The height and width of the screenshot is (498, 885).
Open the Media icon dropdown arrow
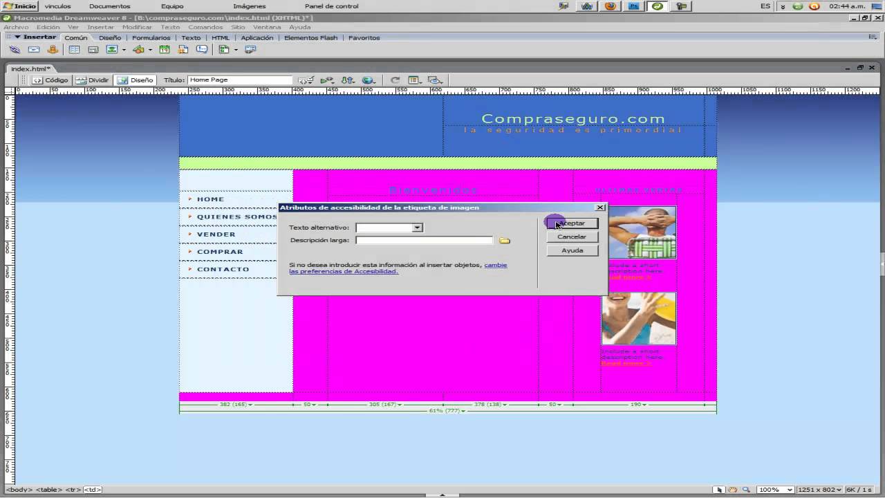pos(151,50)
